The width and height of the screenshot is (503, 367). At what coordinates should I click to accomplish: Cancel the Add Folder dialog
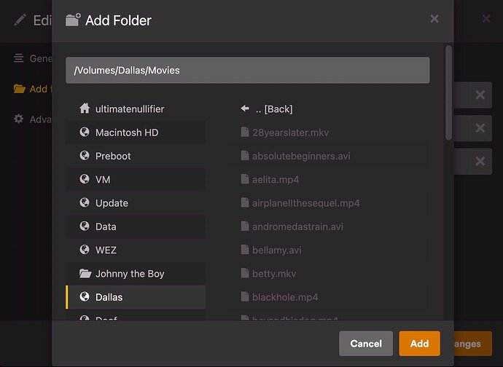pos(366,344)
